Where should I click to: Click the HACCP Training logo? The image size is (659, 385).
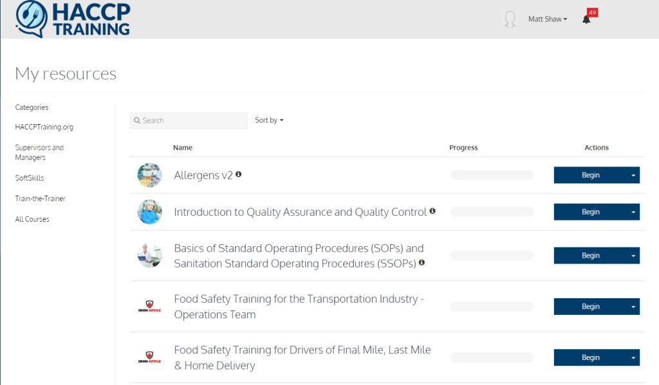[x=73, y=19]
